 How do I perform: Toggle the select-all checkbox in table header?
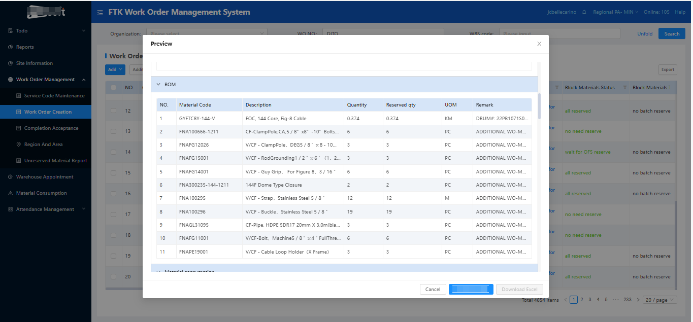point(114,87)
